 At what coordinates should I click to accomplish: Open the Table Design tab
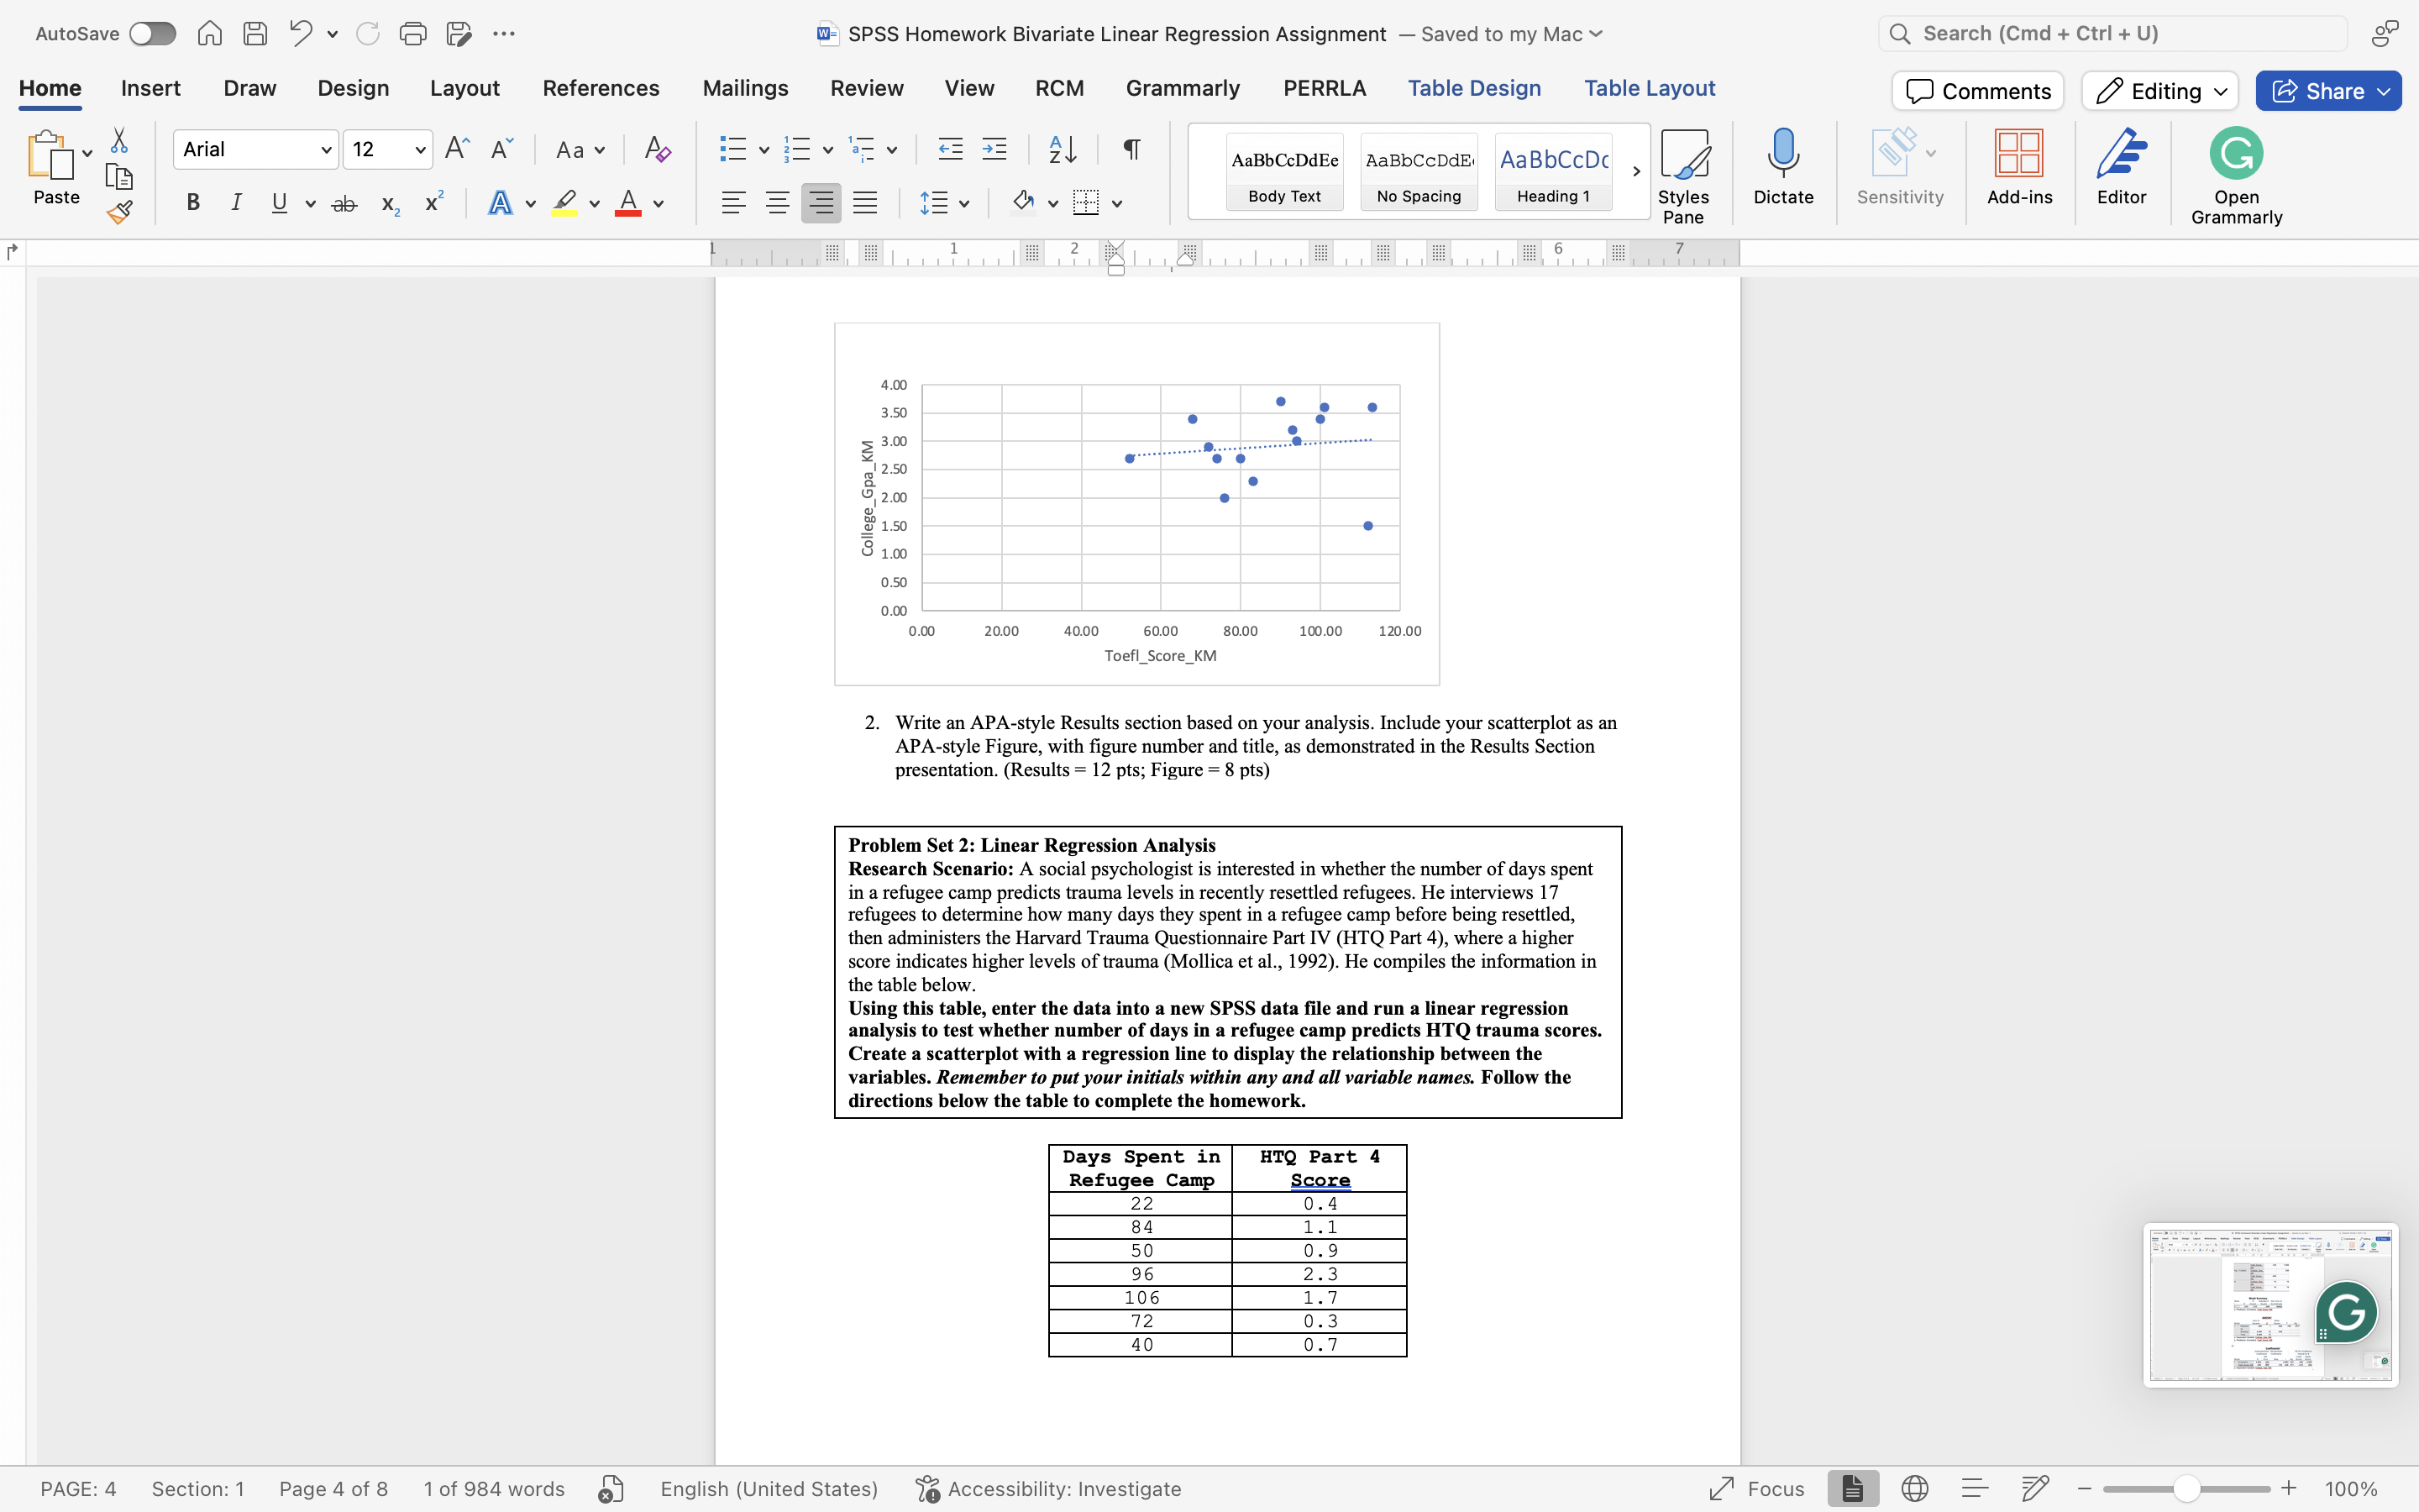[x=1476, y=88]
